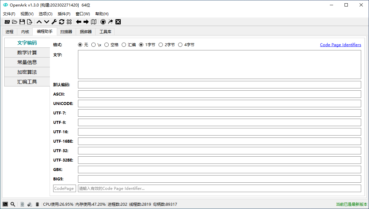369x209 pixels.
Task: Open the 视图(V) menu
Action: (x=27, y=14)
